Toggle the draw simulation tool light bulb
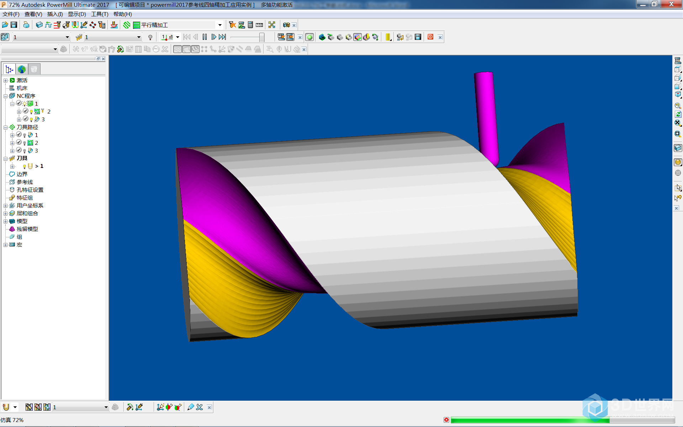The width and height of the screenshot is (683, 427). click(150, 37)
